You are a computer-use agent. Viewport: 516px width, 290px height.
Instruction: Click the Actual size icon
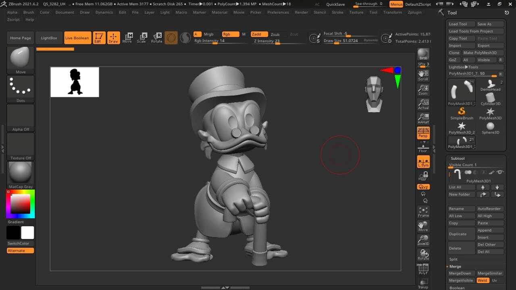(x=423, y=104)
